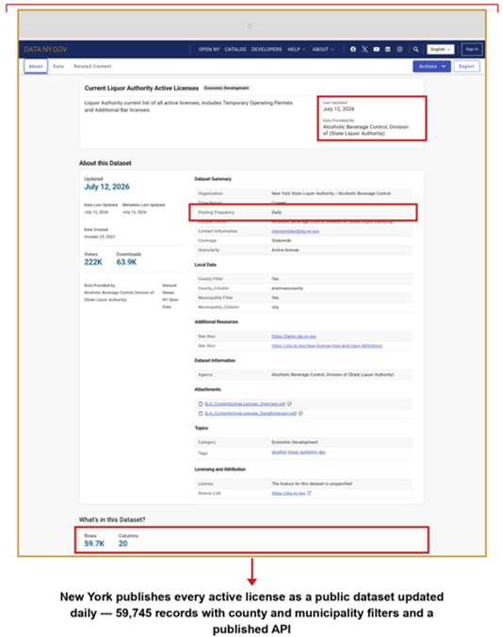Open the Instagram icon in header
Screen dimensions: 503x637
point(399,49)
